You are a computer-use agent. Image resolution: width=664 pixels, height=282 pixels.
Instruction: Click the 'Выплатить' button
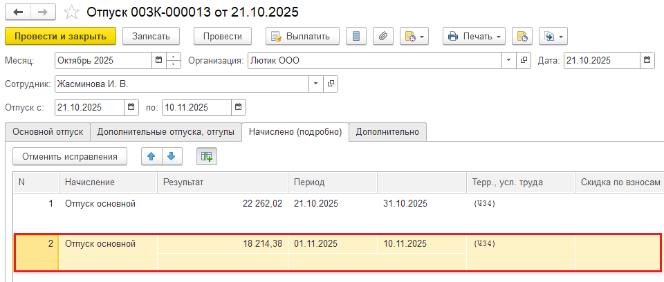point(302,37)
